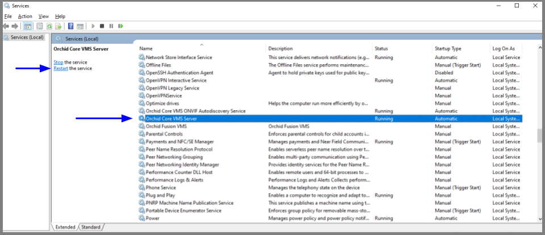Click gear icon beside Plug and Play
Viewport: 545px width, 235px height.
click(141, 195)
